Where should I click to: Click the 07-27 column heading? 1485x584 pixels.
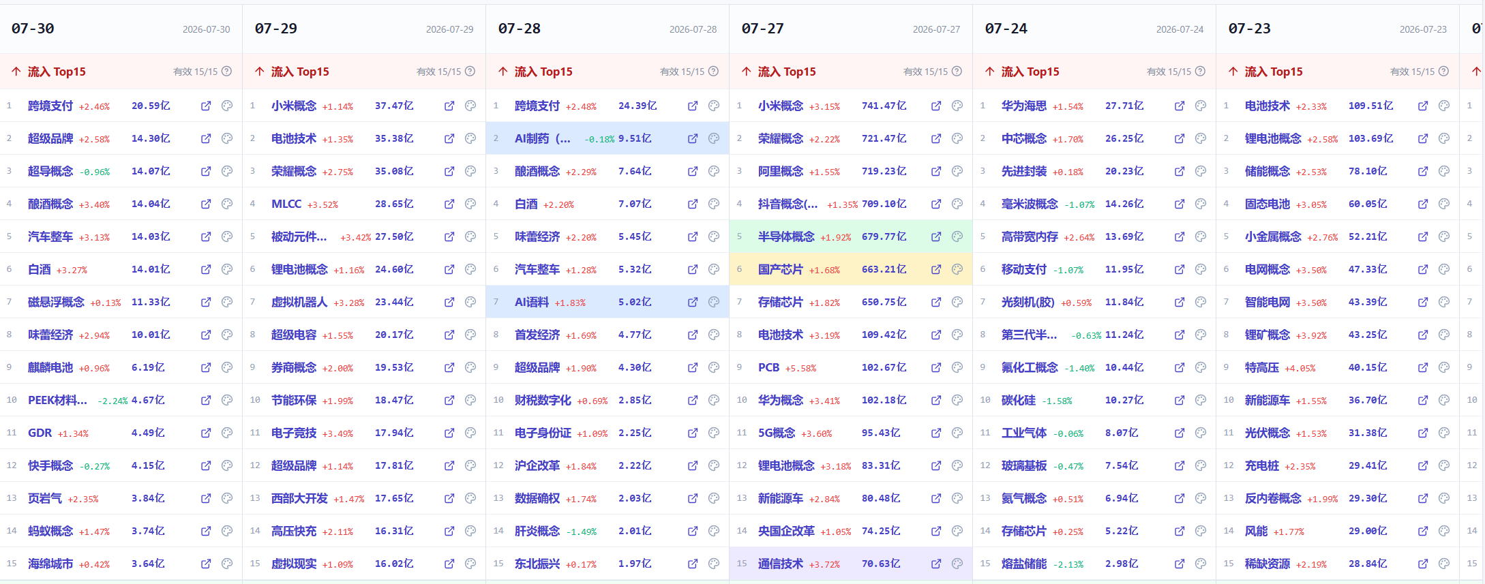click(763, 29)
